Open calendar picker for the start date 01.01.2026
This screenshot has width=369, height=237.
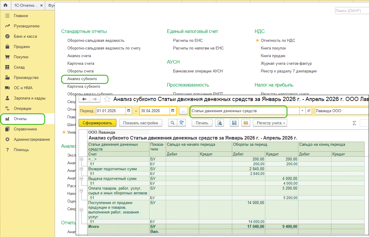129,111
